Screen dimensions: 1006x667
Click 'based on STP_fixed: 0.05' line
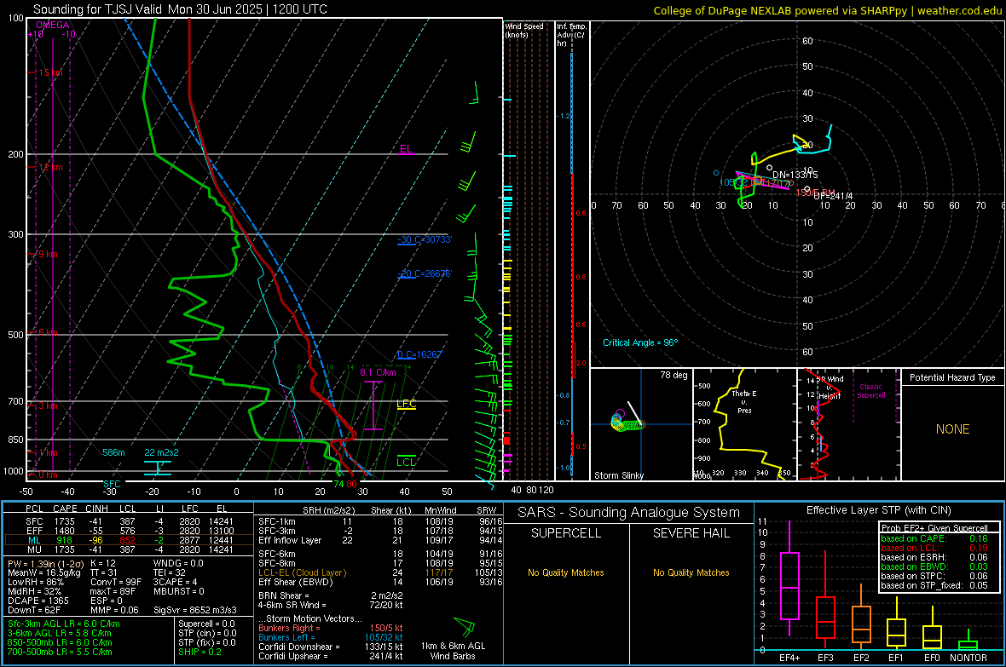pyautogui.click(x=934, y=585)
